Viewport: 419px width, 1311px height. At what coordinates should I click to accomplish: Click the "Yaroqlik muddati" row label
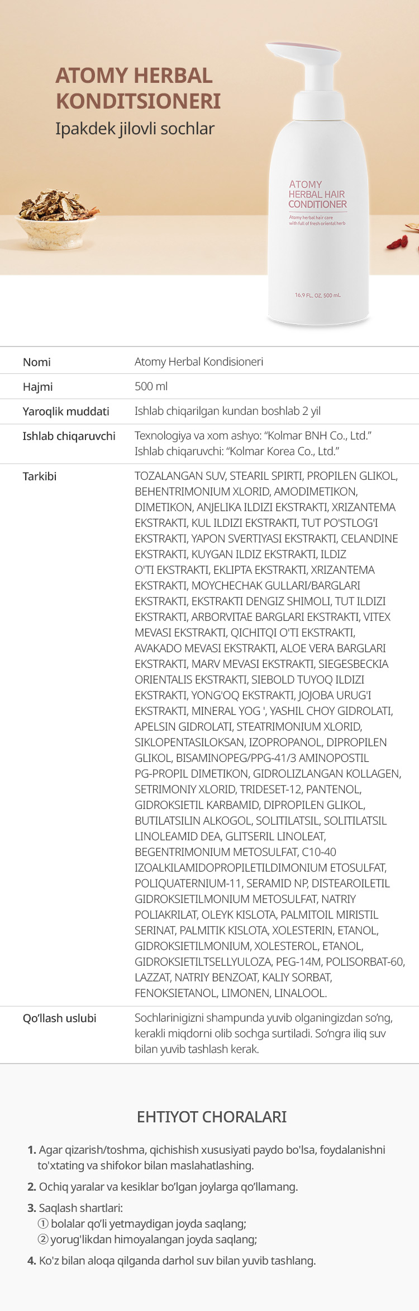(66, 411)
